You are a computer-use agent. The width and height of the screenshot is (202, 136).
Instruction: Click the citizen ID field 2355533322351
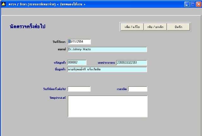tap(132, 63)
